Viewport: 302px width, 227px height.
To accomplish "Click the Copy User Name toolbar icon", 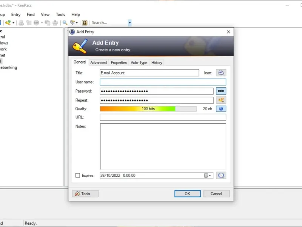I will pos(21,23).
